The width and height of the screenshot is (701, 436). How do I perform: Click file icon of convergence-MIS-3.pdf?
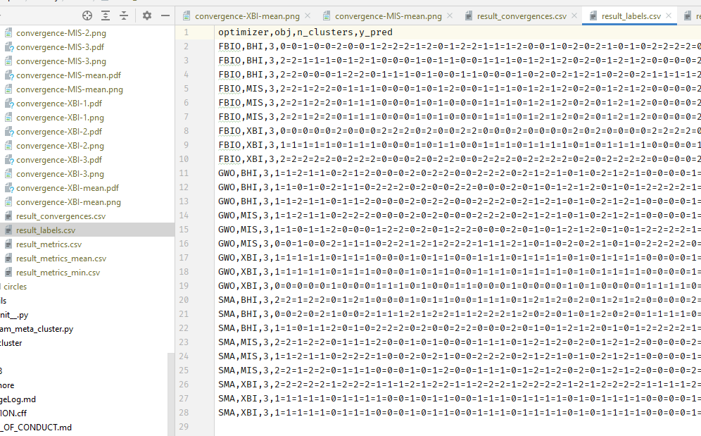point(8,47)
